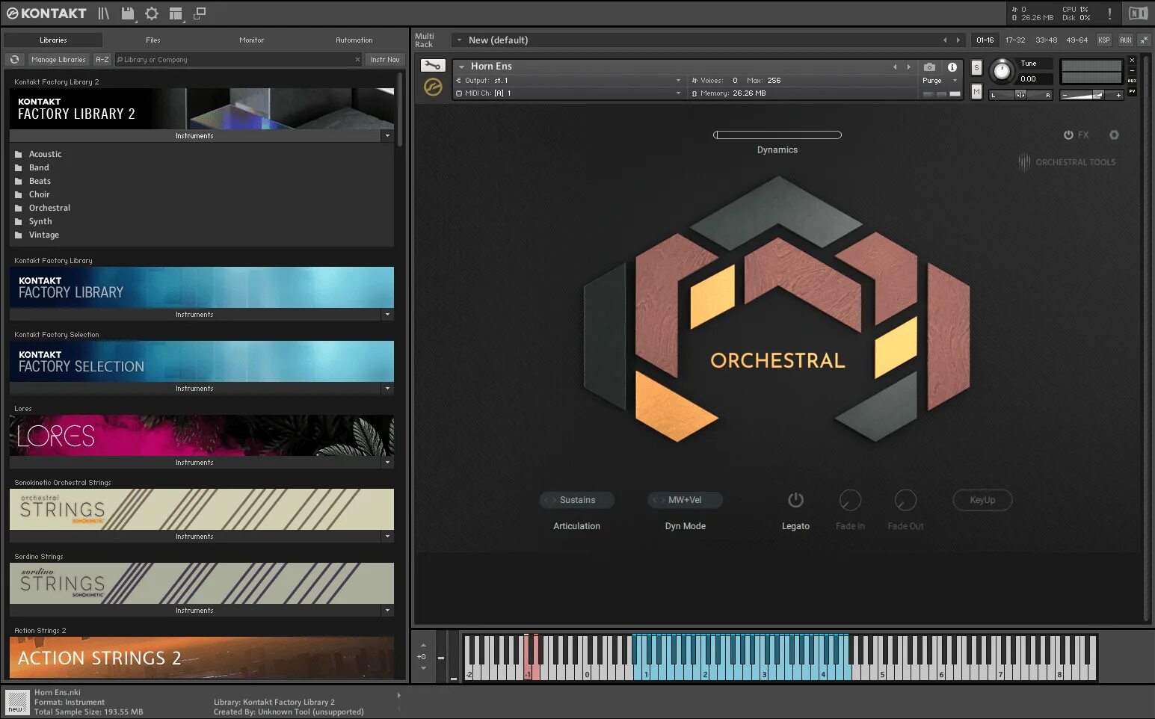This screenshot has width=1155, height=719.
Task: Open the Orchestral settings gear icon
Action: pyautogui.click(x=1114, y=135)
